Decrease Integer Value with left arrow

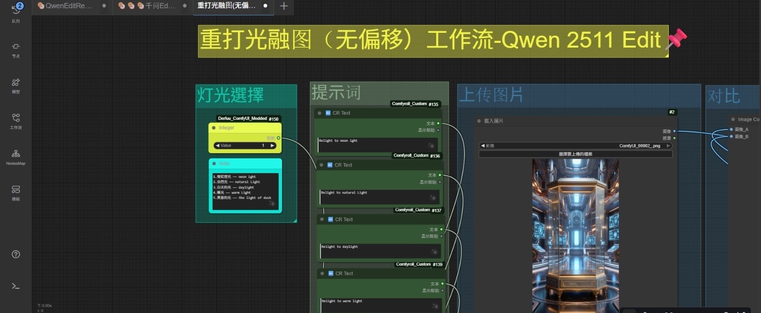pyautogui.click(x=217, y=146)
